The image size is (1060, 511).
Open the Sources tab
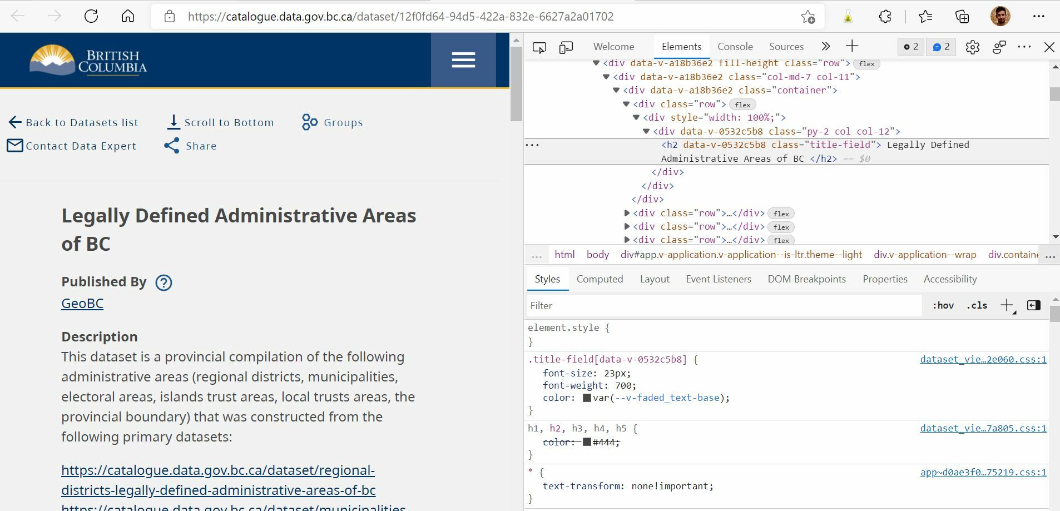(x=786, y=47)
